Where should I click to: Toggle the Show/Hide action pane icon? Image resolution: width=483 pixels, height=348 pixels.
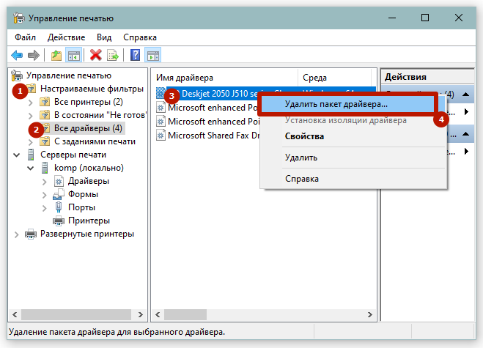point(152,55)
